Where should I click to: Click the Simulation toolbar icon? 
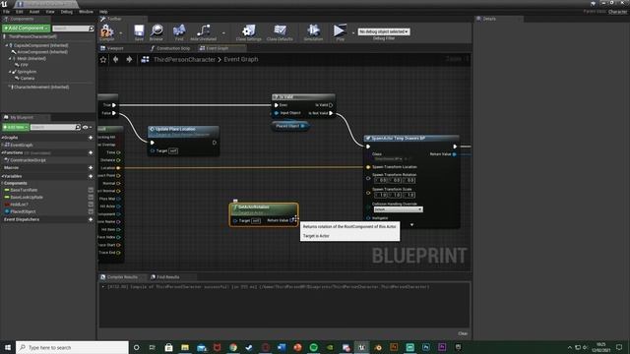[x=313, y=30]
